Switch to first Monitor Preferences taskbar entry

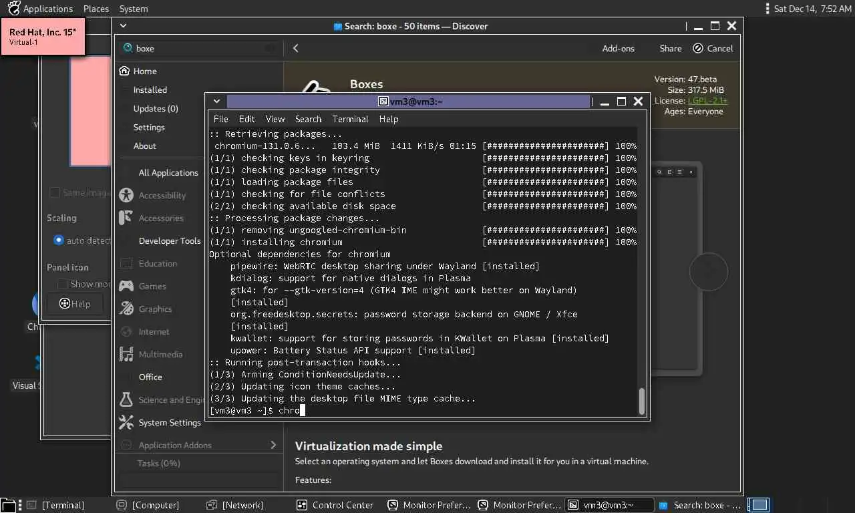[430, 505]
